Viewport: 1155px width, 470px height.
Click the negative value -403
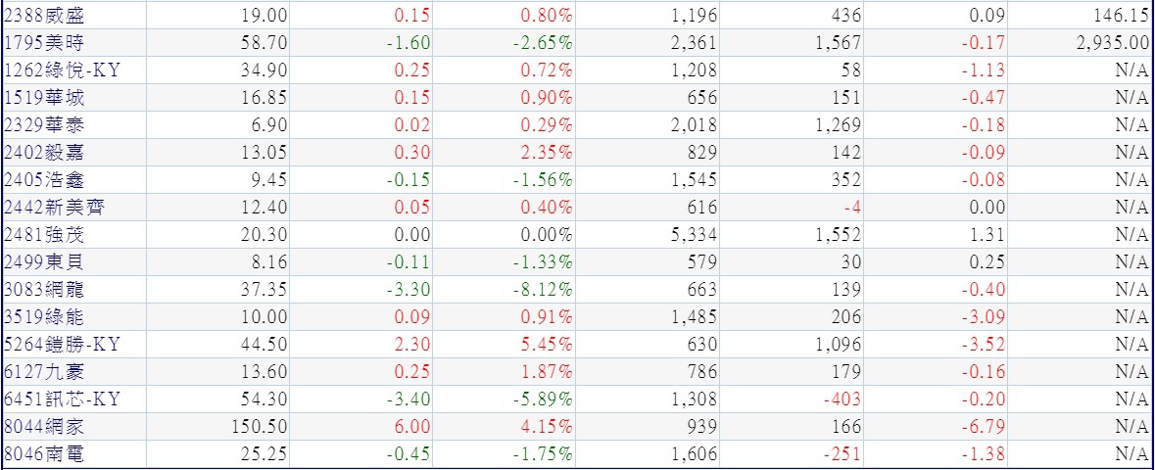click(842, 400)
